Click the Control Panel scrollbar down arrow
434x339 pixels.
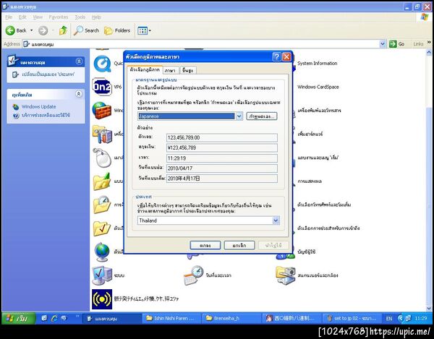(429, 308)
